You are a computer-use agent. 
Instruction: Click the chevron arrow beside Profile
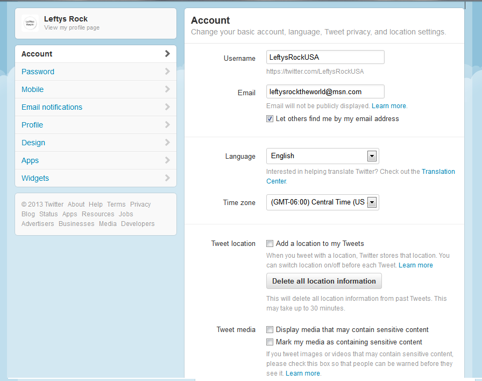click(x=167, y=124)
